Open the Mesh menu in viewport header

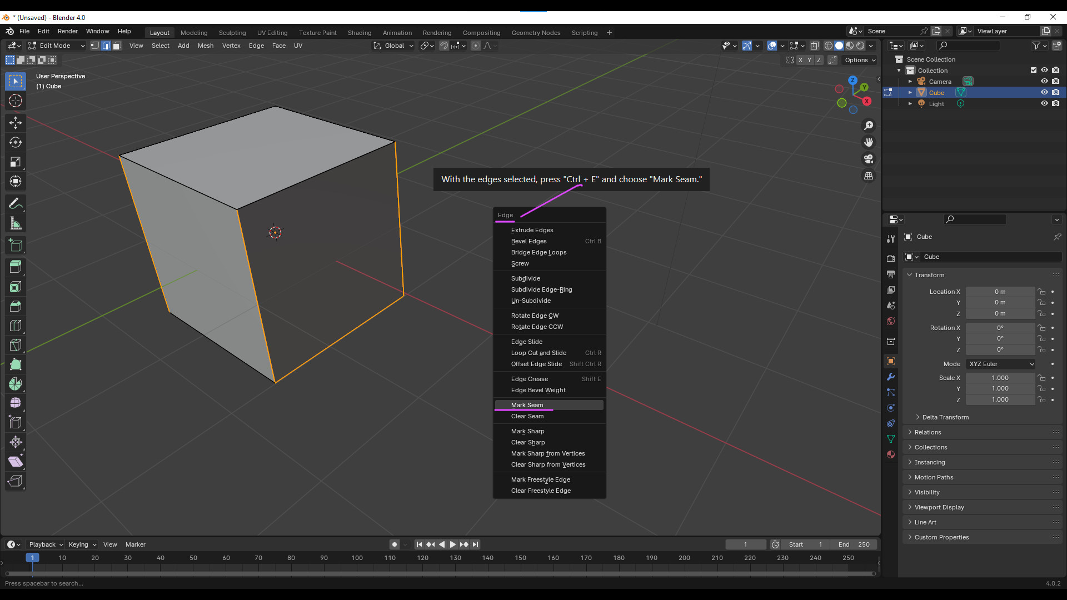[206, 46]
